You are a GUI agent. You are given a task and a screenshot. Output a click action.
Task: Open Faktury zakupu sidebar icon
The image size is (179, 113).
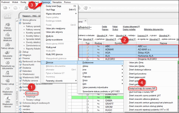(8, 46)
